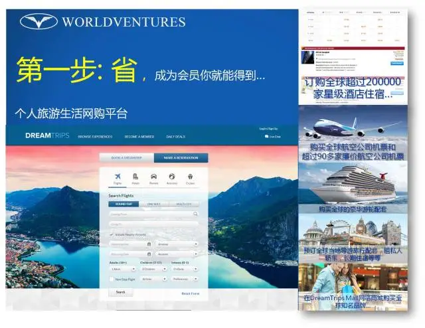Open the return time Anytime dropdown
This screenshot has height=328, width=425.
[x=177, y=254]
